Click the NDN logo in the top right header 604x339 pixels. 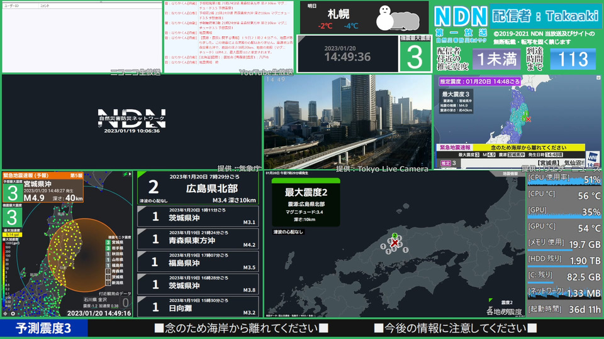click(461, 17)
